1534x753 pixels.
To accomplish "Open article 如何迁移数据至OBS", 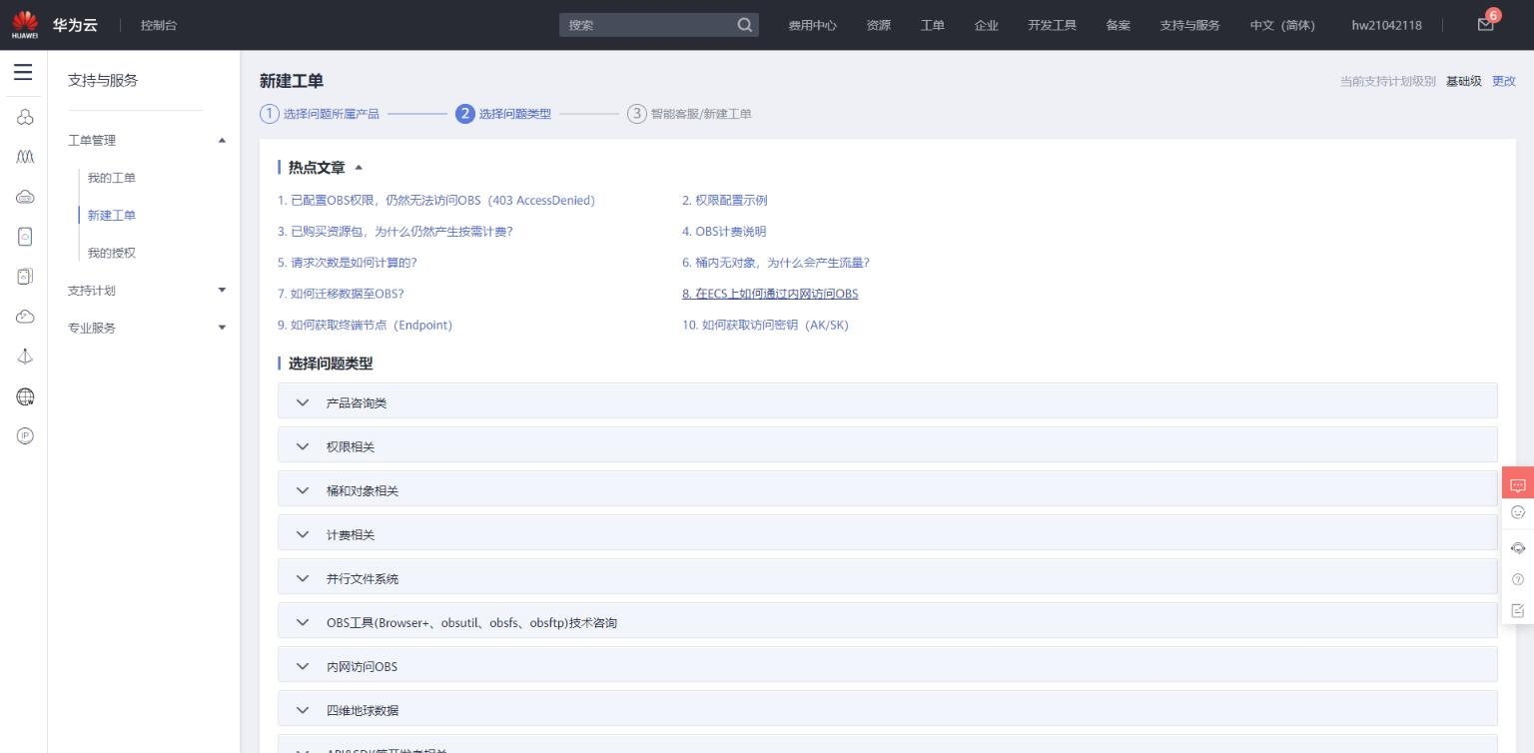I will point(341,294).
